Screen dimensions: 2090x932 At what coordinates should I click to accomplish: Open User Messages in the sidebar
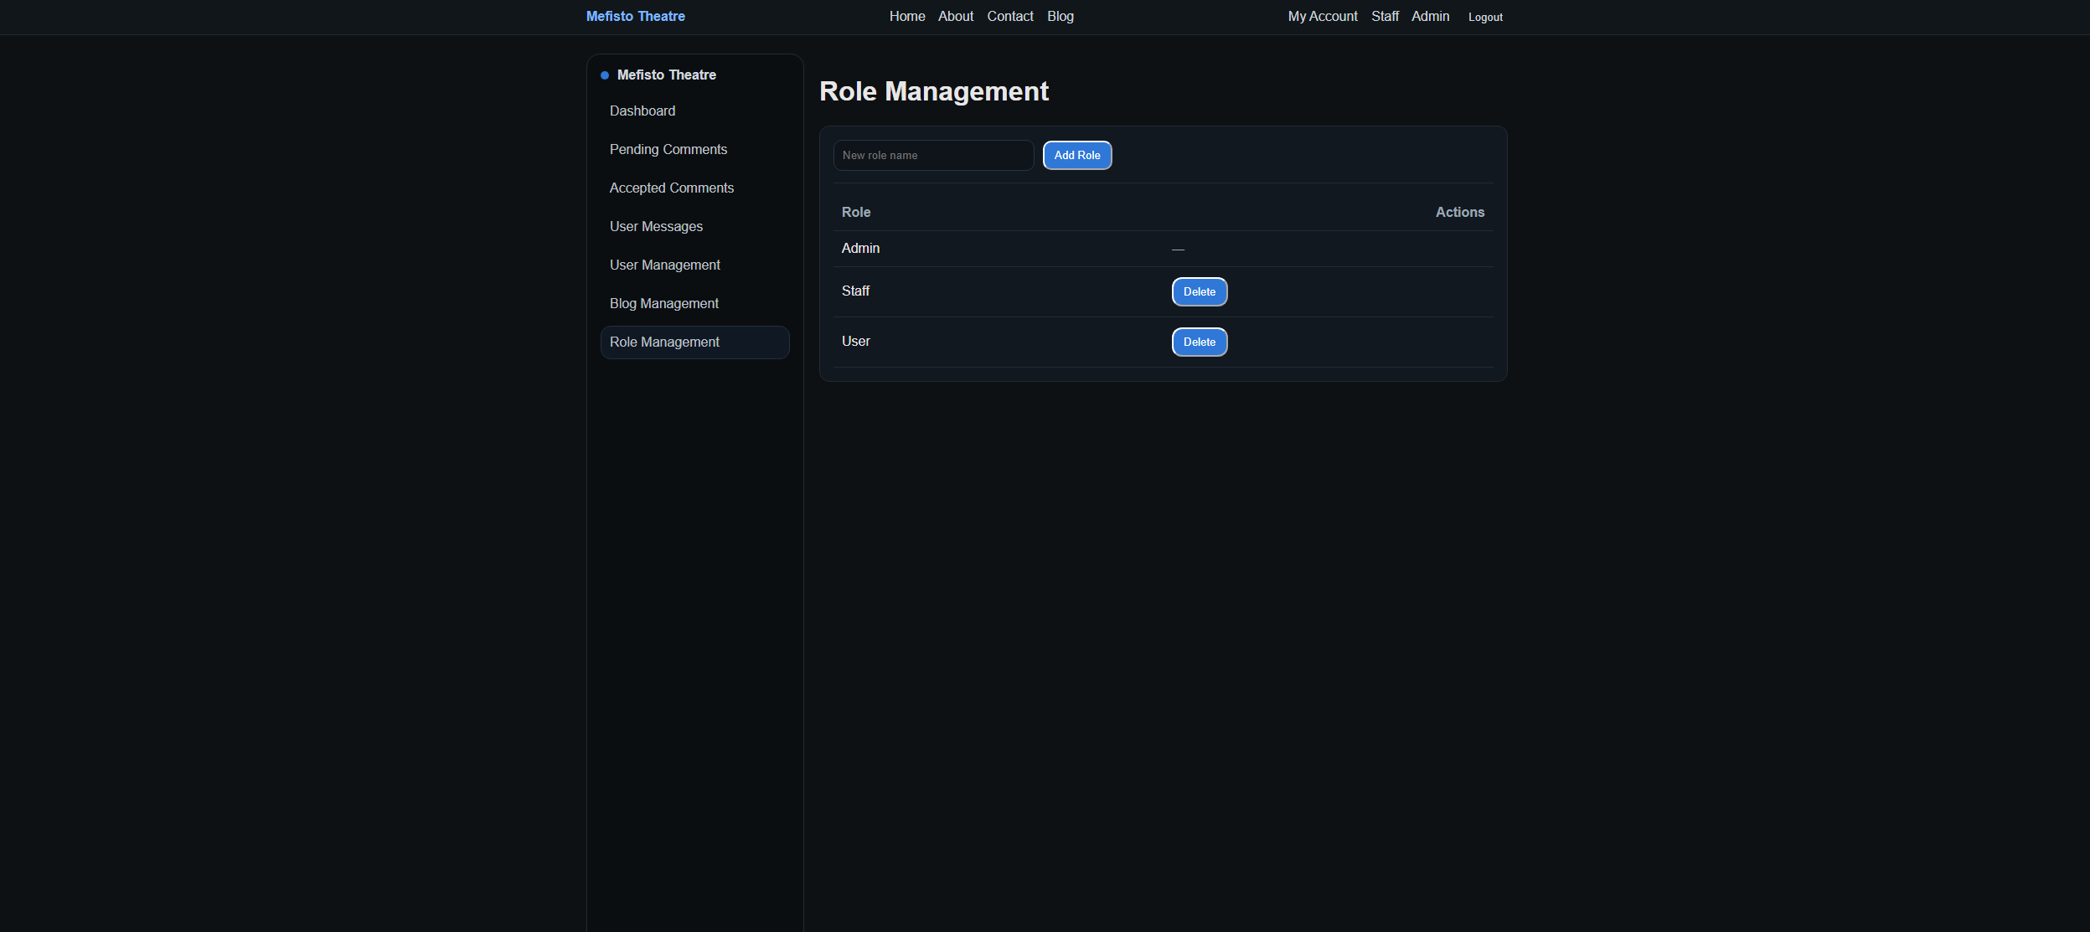click(x=656, y=226)
